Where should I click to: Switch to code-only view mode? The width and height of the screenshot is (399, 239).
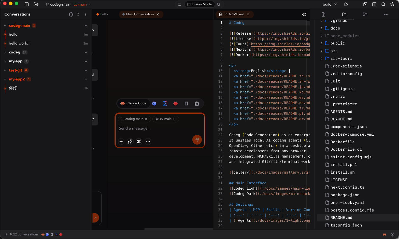(x=218, y=4)
